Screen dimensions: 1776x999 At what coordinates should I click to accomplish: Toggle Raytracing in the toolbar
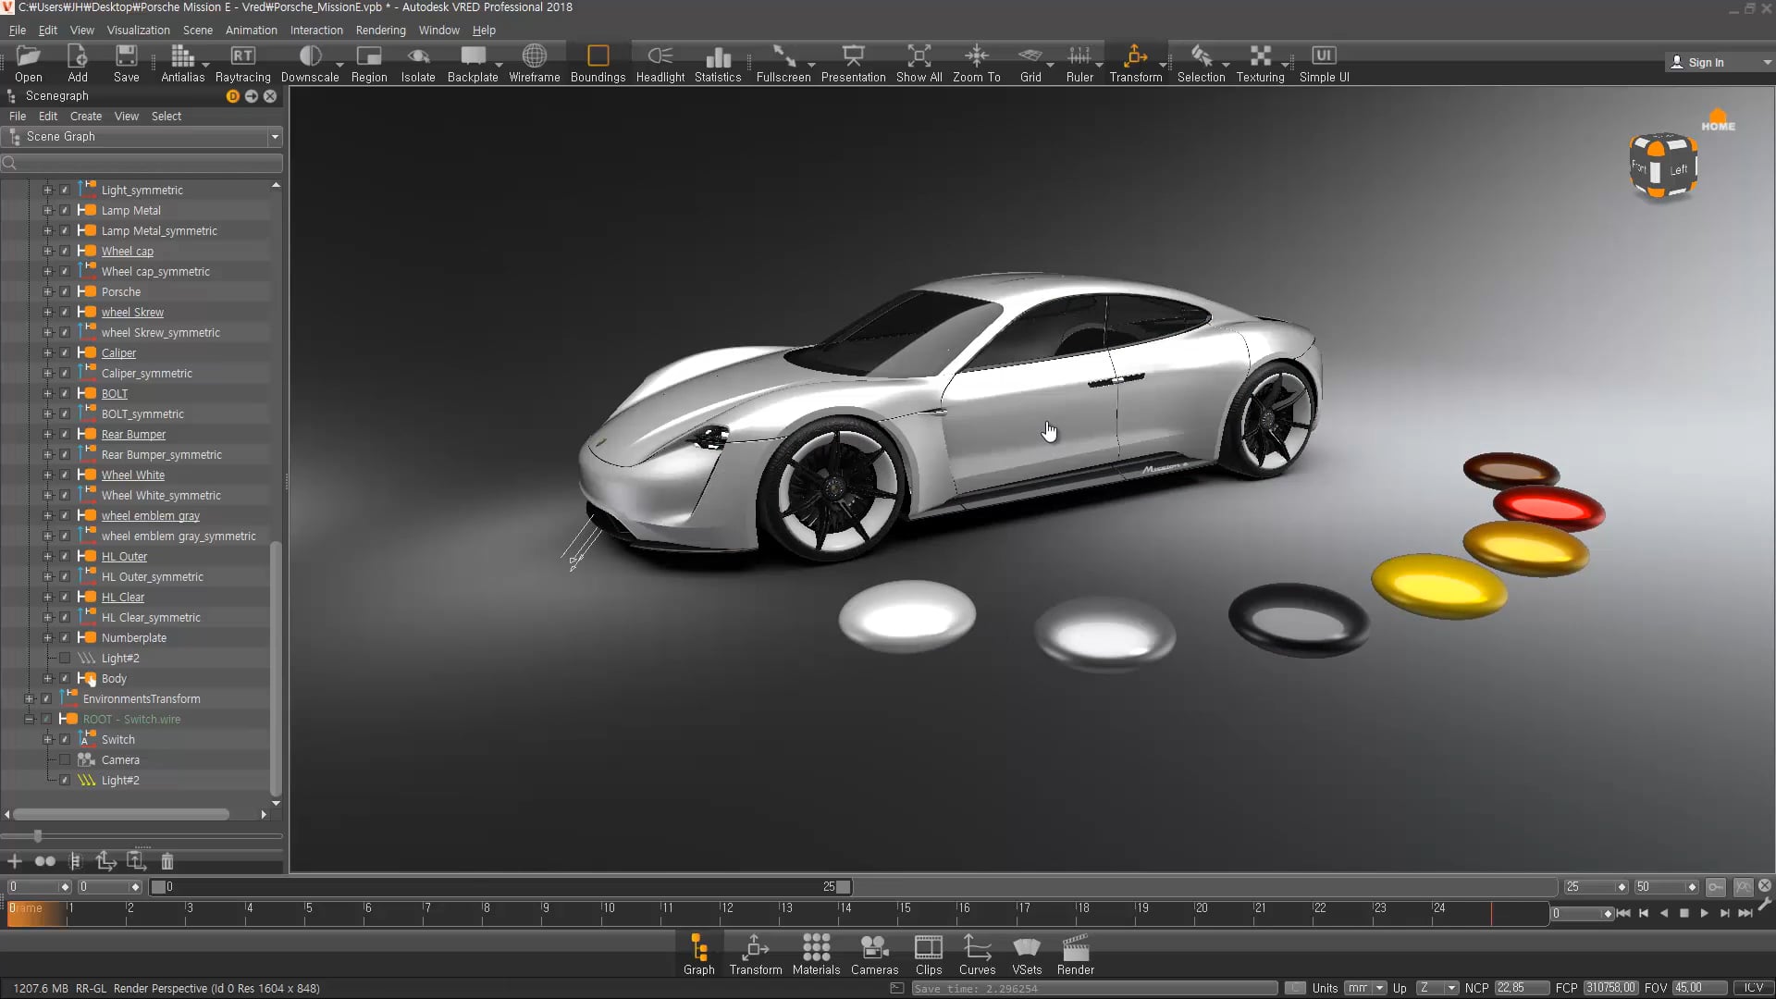click(x=242, y=64)
